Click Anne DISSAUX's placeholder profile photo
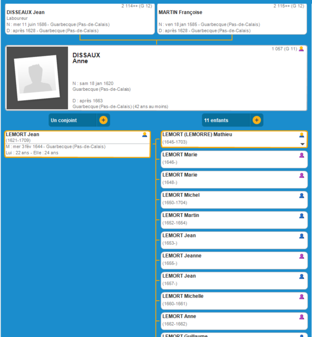The image size is (312, 337). (37, 78)
